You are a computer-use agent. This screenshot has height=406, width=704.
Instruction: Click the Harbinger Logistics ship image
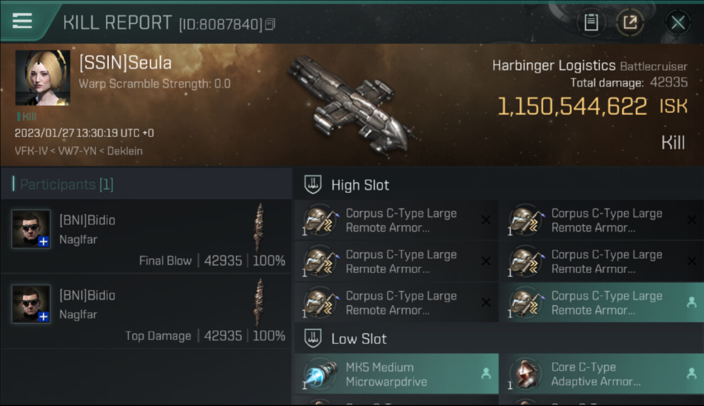pos(349,104)
